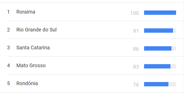Image resolution: width=184 pixels, height=93 pixels.
Task: Click rank number 4 in the list
Action: click(x=8, y=65)
